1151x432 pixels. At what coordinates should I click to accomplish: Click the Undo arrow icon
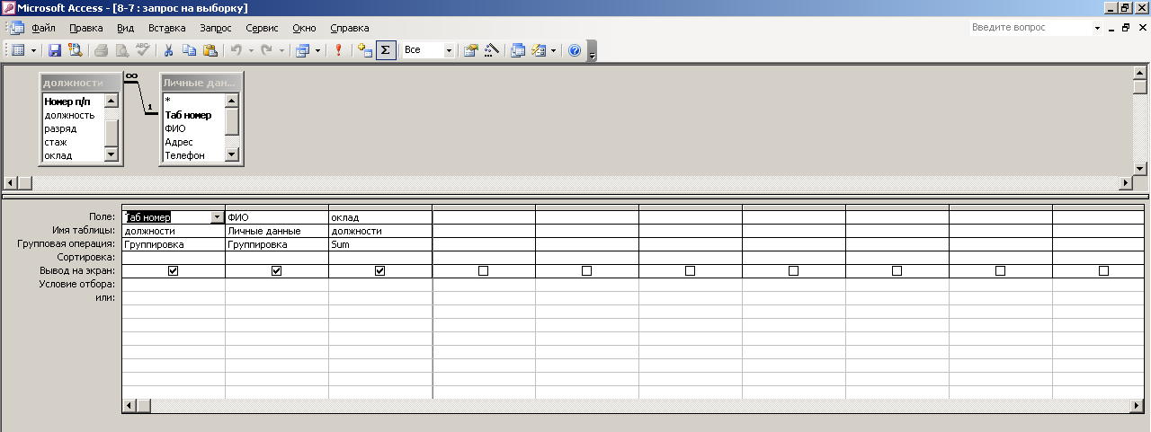235,50
